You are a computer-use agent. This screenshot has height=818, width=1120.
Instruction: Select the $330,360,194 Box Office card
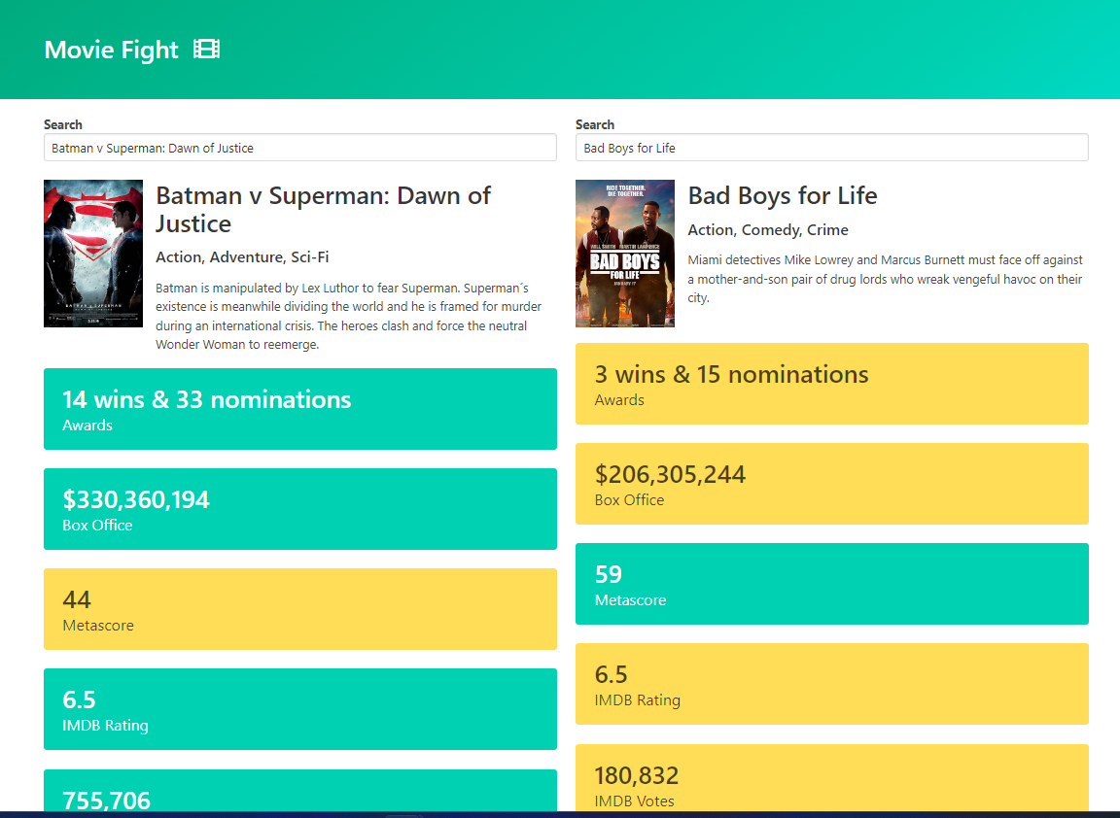(299, 508)
